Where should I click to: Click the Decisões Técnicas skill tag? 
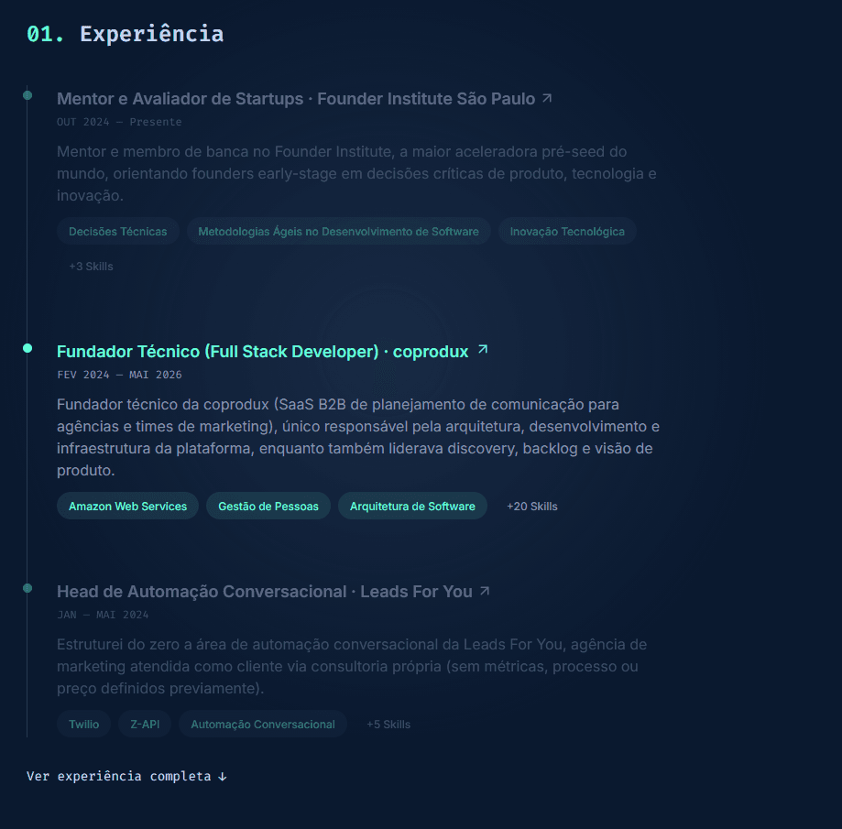pos(118,232)
